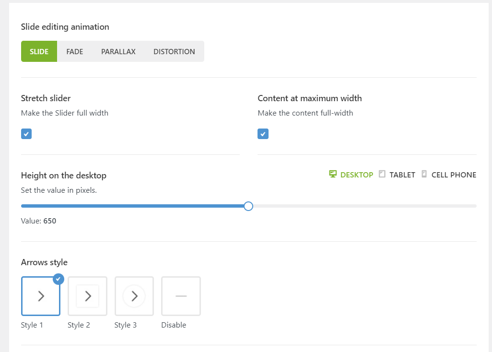Click the blue checkmark badge on Style 1
Image resolution: width=492 pixels, height=352 pixels.
(59, 279)
